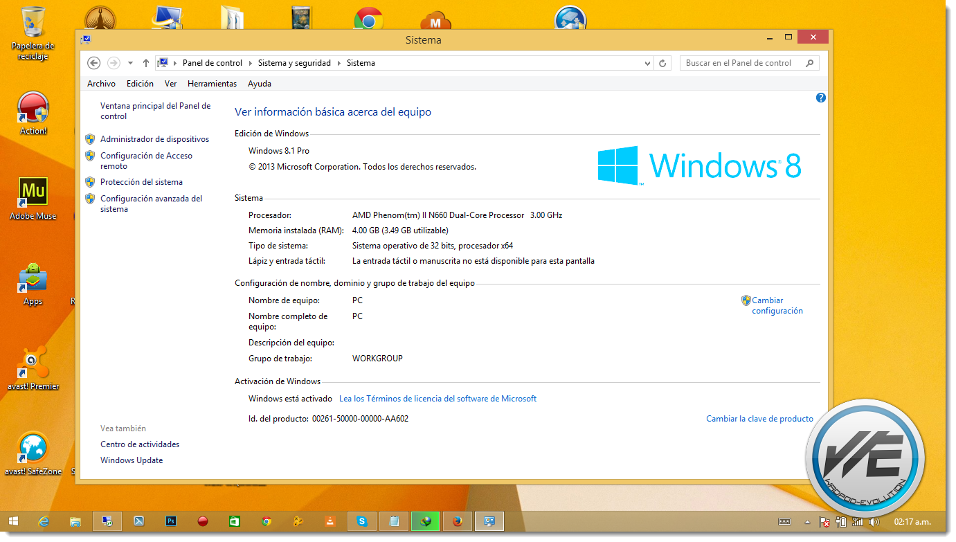Click the Sistema window icon in the title bar

click(86, 40)
